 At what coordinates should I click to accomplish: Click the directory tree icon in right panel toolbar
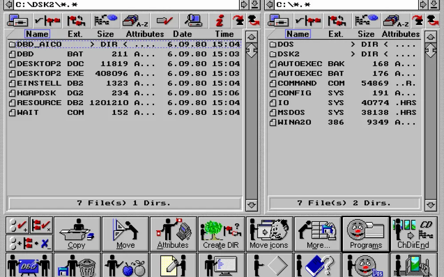pos(366,21)
